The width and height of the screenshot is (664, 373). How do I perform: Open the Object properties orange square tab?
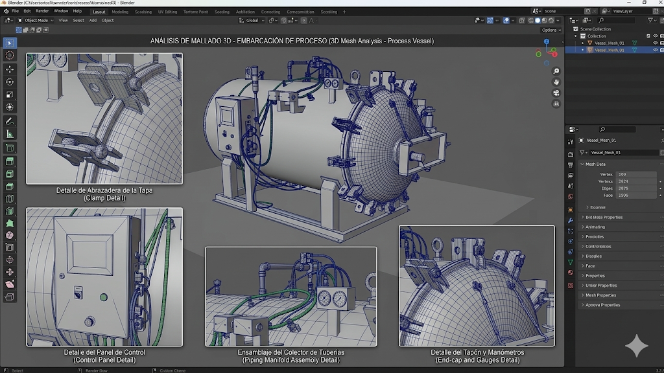point(571,210)
